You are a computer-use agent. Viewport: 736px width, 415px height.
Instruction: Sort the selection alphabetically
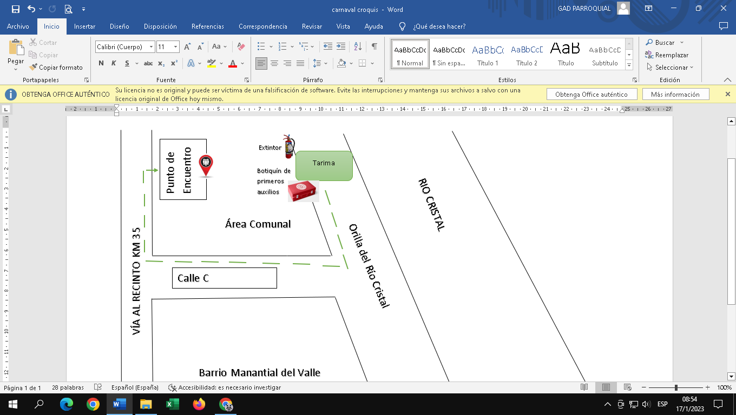[x=358, y=47]
